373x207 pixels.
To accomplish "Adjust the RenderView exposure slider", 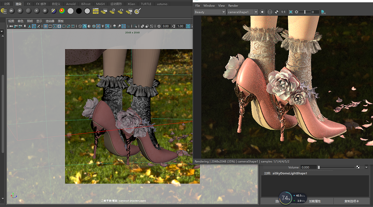I will coord(305,12).
